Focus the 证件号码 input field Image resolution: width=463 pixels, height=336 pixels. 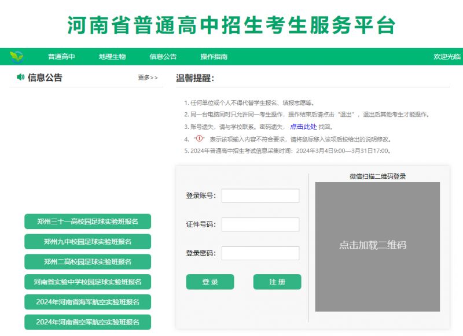click(x=260, y=224)
